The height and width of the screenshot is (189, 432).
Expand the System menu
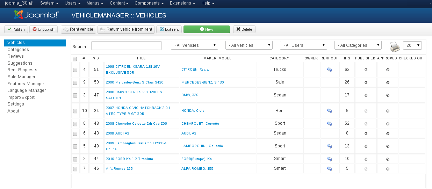tap(49, 3)
